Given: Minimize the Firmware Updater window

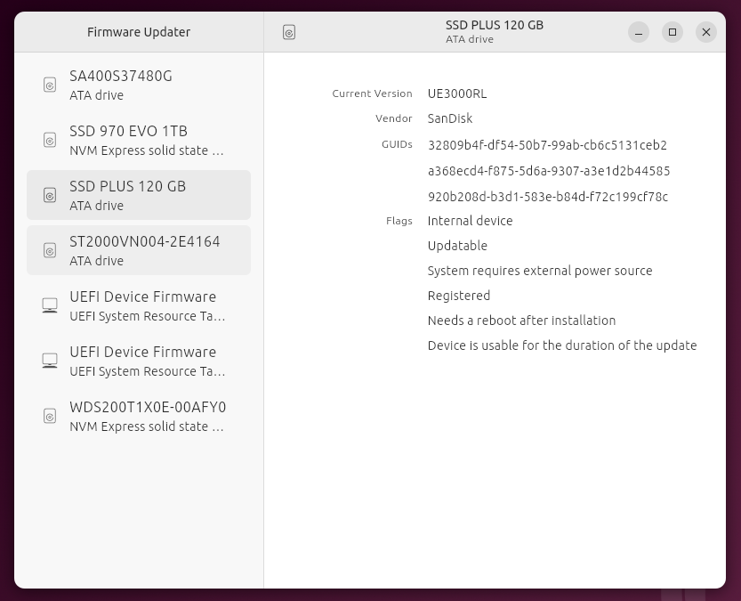Looking at the screenshot, I should tap(639, 32).
